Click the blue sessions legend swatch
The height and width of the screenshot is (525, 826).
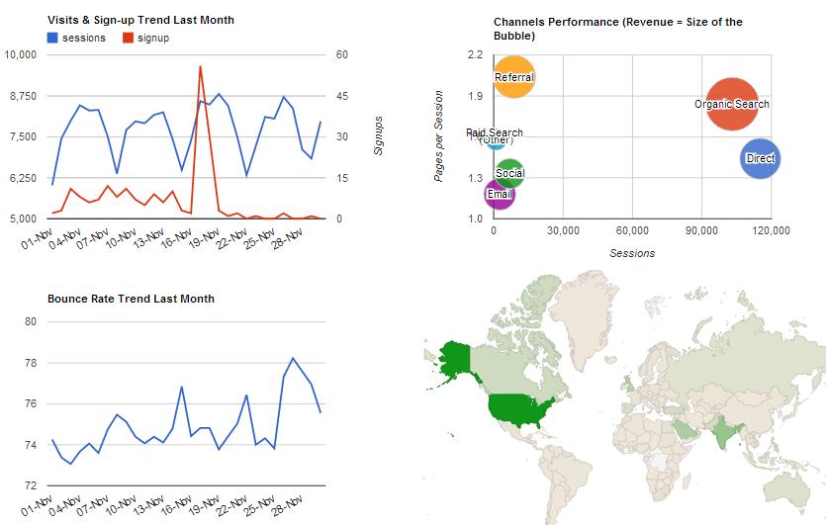click(52, 38)
